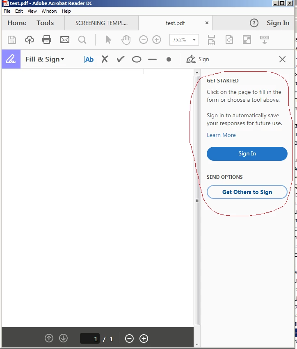Open the Find text magnifier icon

click(82, 40)
